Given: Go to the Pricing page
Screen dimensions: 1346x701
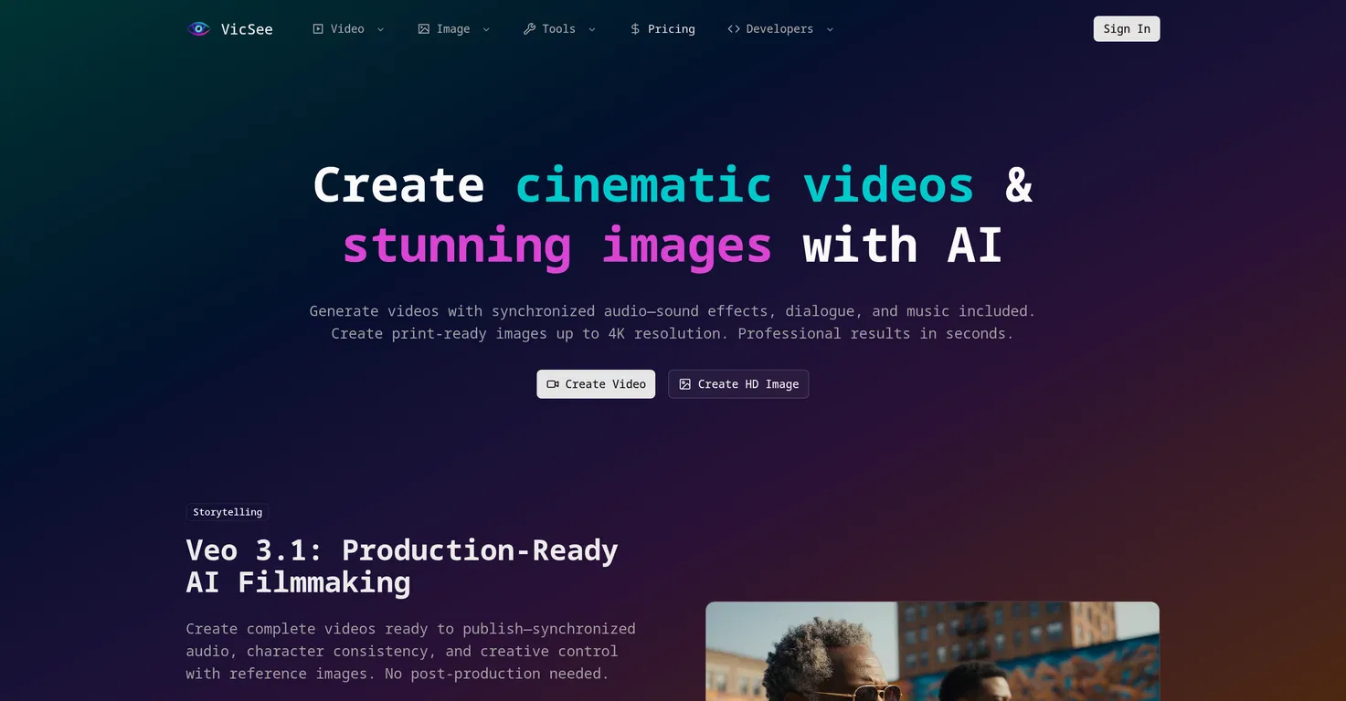Looking at the screenshot, I should coord(671,29).
